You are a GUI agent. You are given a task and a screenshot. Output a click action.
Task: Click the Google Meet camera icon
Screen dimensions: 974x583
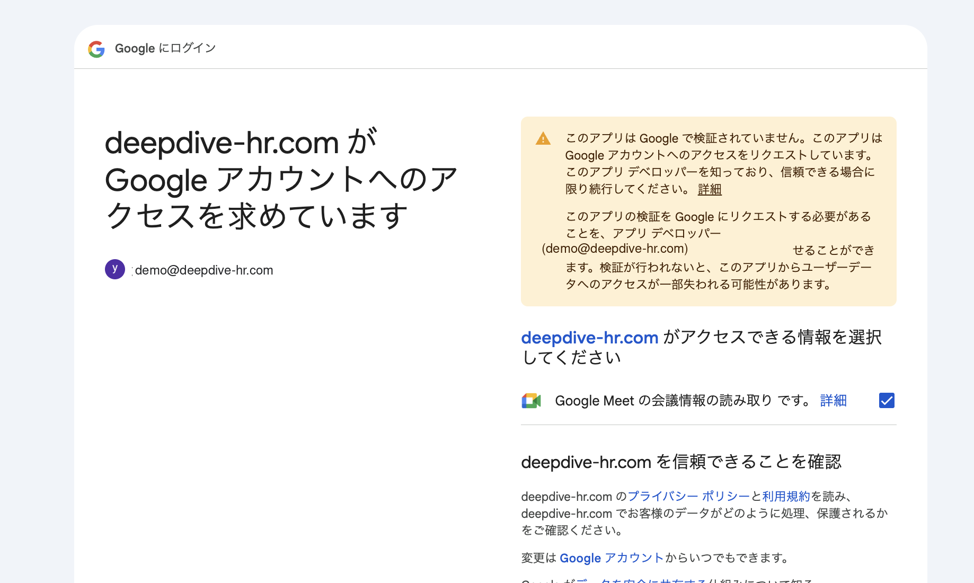[x=531, y=401]
